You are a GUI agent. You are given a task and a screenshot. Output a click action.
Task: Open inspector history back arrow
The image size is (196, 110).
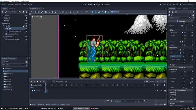click(x=188, y=12)
